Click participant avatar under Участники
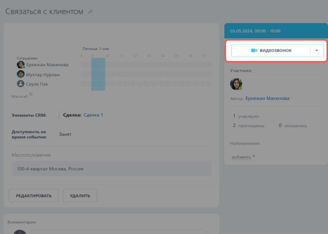Screen dimensions: 328x234 (236, 84)
